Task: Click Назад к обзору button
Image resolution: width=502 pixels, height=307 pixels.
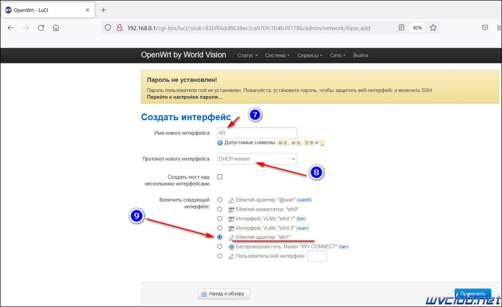Action: tap(224, 294)
